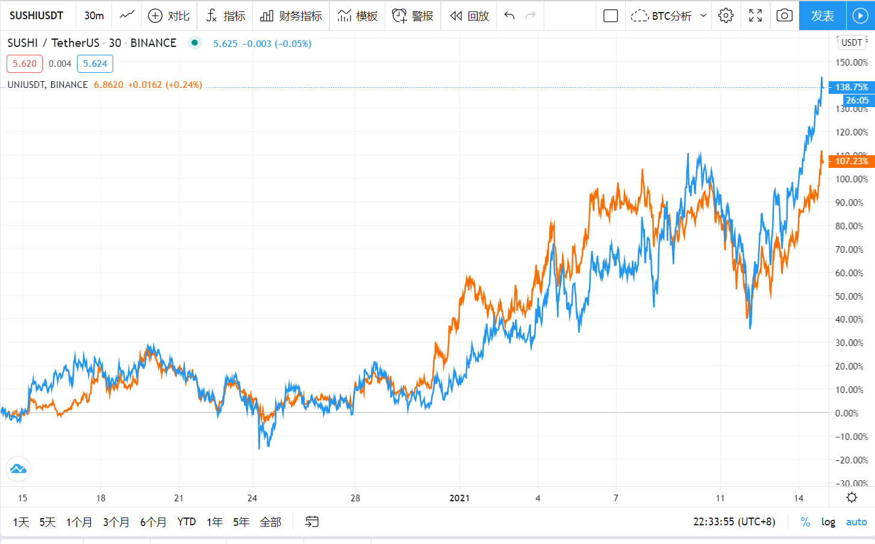Click the blue 发表 publish button

822,16
